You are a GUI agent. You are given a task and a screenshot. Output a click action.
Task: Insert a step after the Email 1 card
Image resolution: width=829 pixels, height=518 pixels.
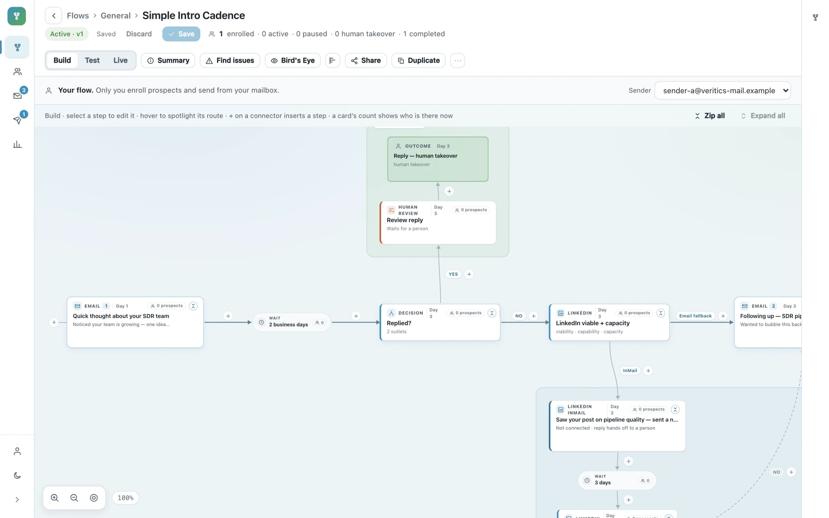(x=228, y=316)
